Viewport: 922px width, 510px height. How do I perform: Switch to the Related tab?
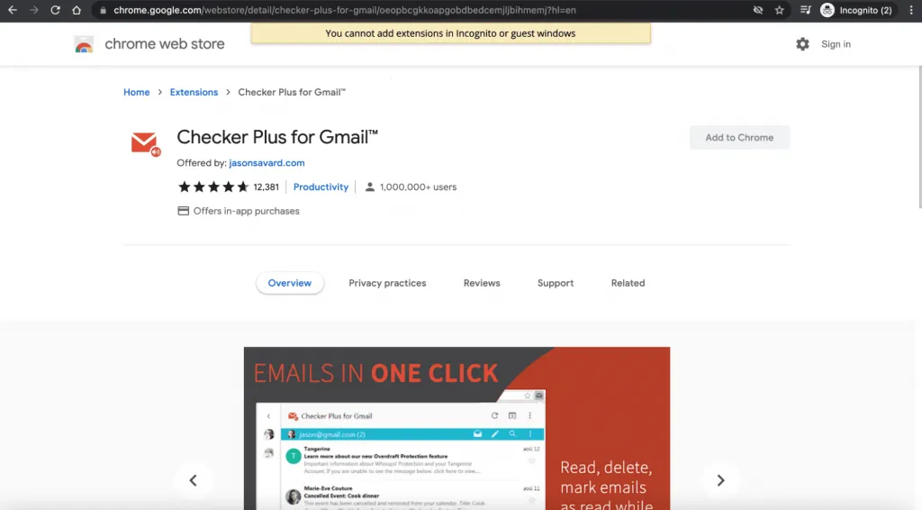coord(628,283)
